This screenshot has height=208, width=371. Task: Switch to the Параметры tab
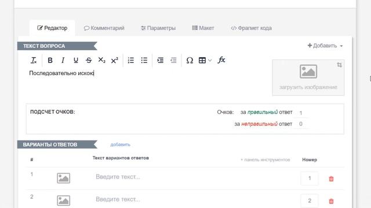(x=158, y=28)
